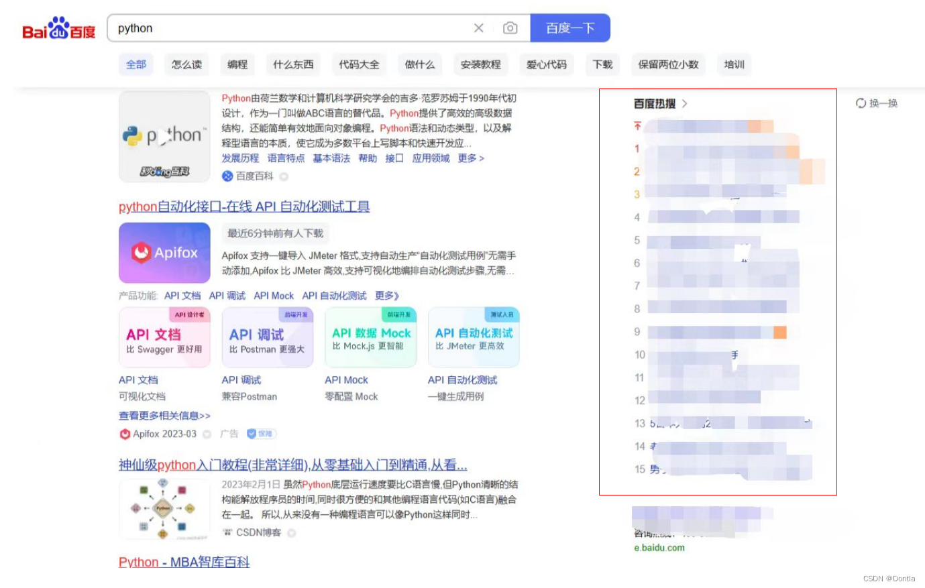Play the Python 秒懂百科 video thumbnail
925x588 pixels.
[164, 137]
